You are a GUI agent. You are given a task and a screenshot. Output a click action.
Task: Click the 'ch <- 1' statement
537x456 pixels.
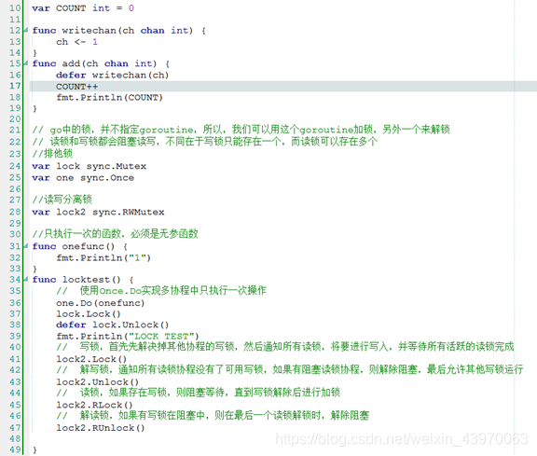pyautogui.click(x=77, y=42)
